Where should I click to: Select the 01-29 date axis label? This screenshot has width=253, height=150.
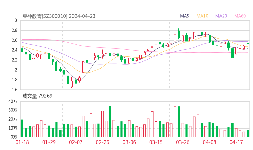(49, 142)
